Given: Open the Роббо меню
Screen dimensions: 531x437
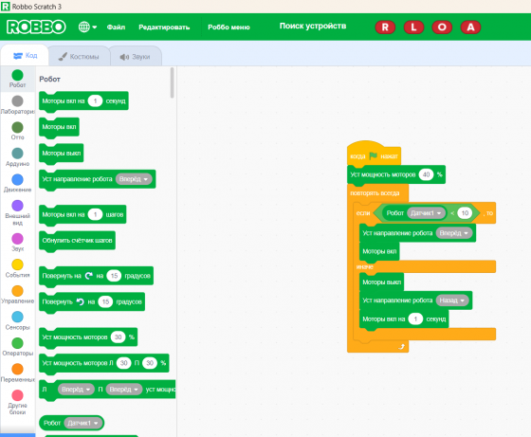Looking at the screenshot, I should (x=229, y=27).
